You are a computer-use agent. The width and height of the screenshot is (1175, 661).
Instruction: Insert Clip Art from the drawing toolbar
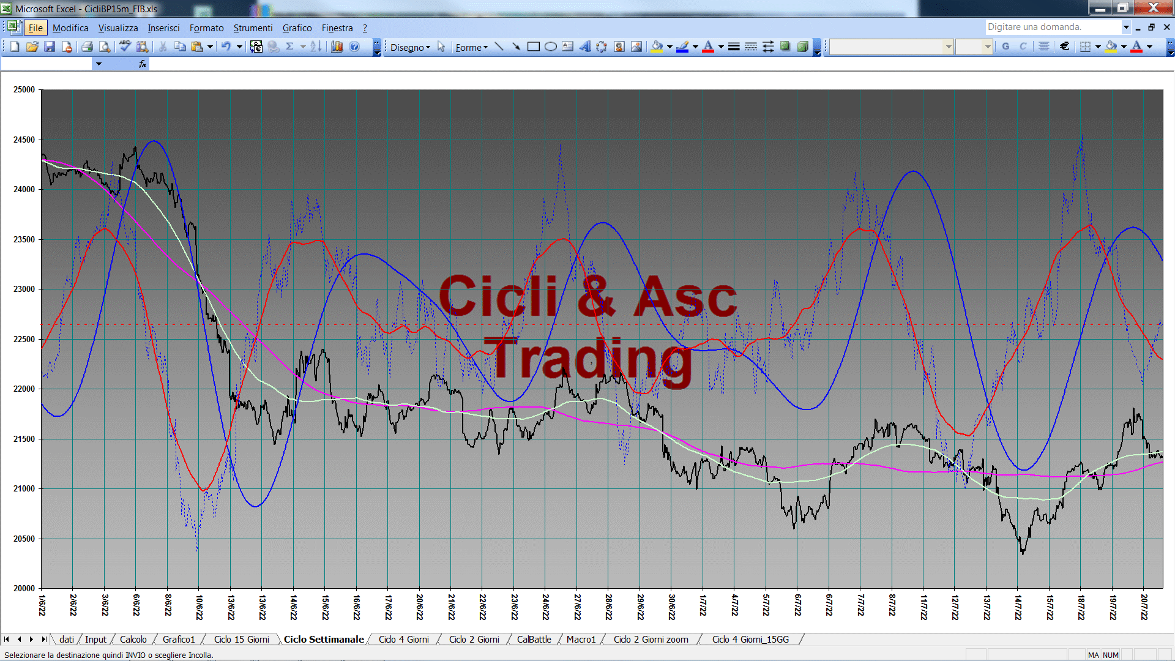(x=619, y=47)
